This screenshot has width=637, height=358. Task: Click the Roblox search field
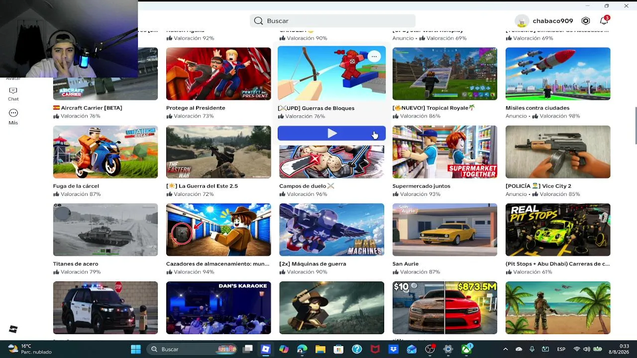click(x=332, y=21)
